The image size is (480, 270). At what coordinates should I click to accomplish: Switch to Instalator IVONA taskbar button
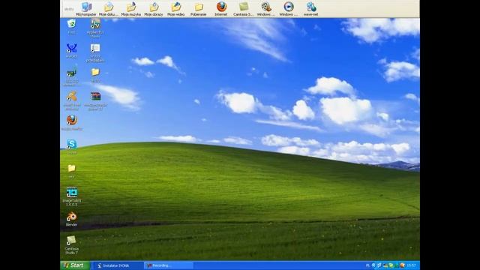(x=118, y=265)
